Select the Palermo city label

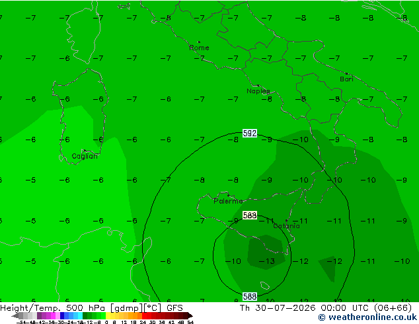point(228,201)
